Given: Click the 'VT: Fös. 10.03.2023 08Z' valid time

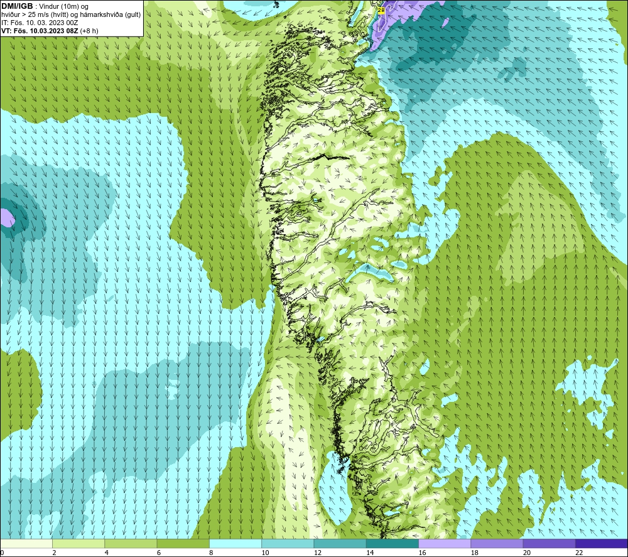Looking at the screenshot, I should tap(40, 30).
